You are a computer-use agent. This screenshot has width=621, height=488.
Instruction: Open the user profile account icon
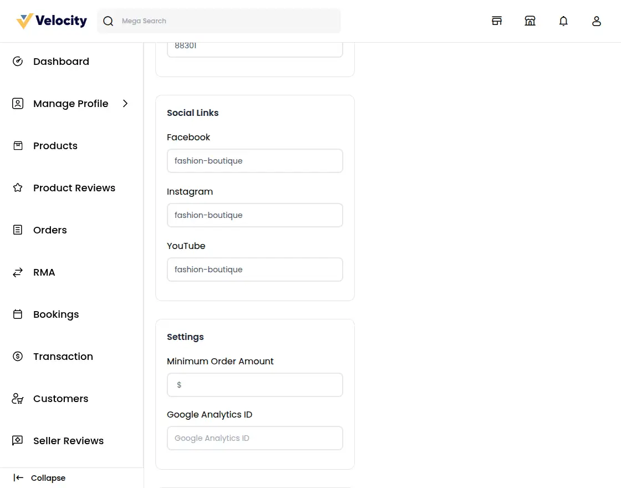click(597, 21)
